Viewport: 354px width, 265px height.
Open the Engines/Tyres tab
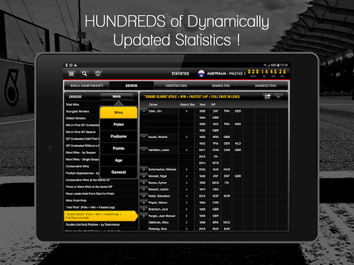[265, 86]
